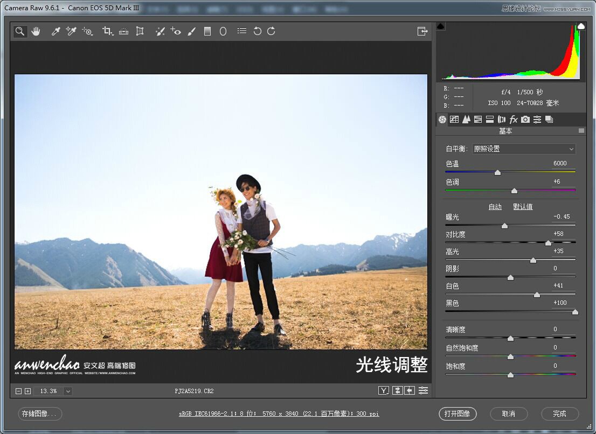Viewport: 596px width, 434px height.
Task: Toggle before/after view (Y icon)
Action: click(384, 390)
